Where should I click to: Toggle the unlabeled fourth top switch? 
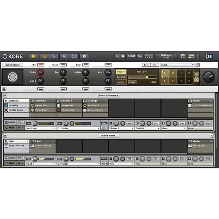pyautogui.click(x=108, y=65)
